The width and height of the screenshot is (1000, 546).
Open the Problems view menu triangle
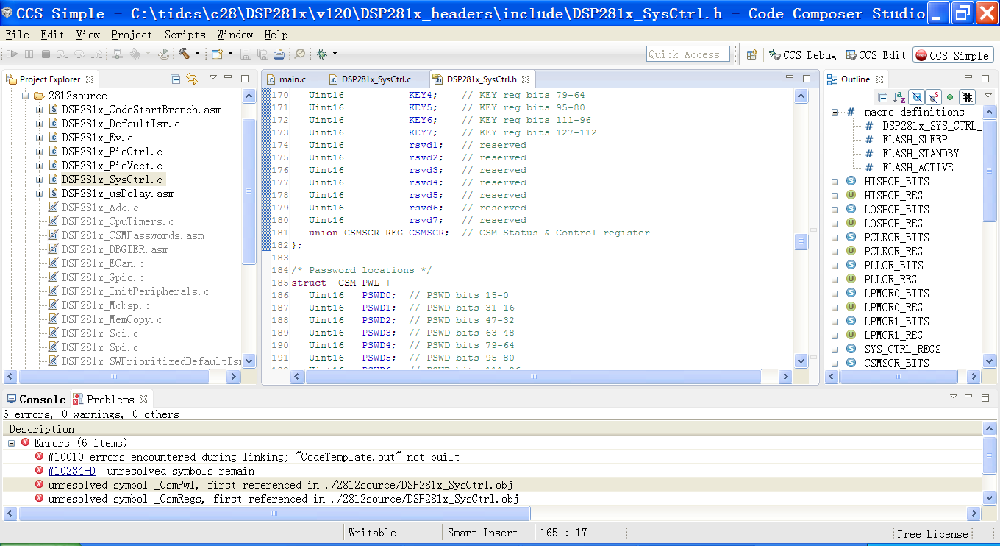click(x=954, y=397)
